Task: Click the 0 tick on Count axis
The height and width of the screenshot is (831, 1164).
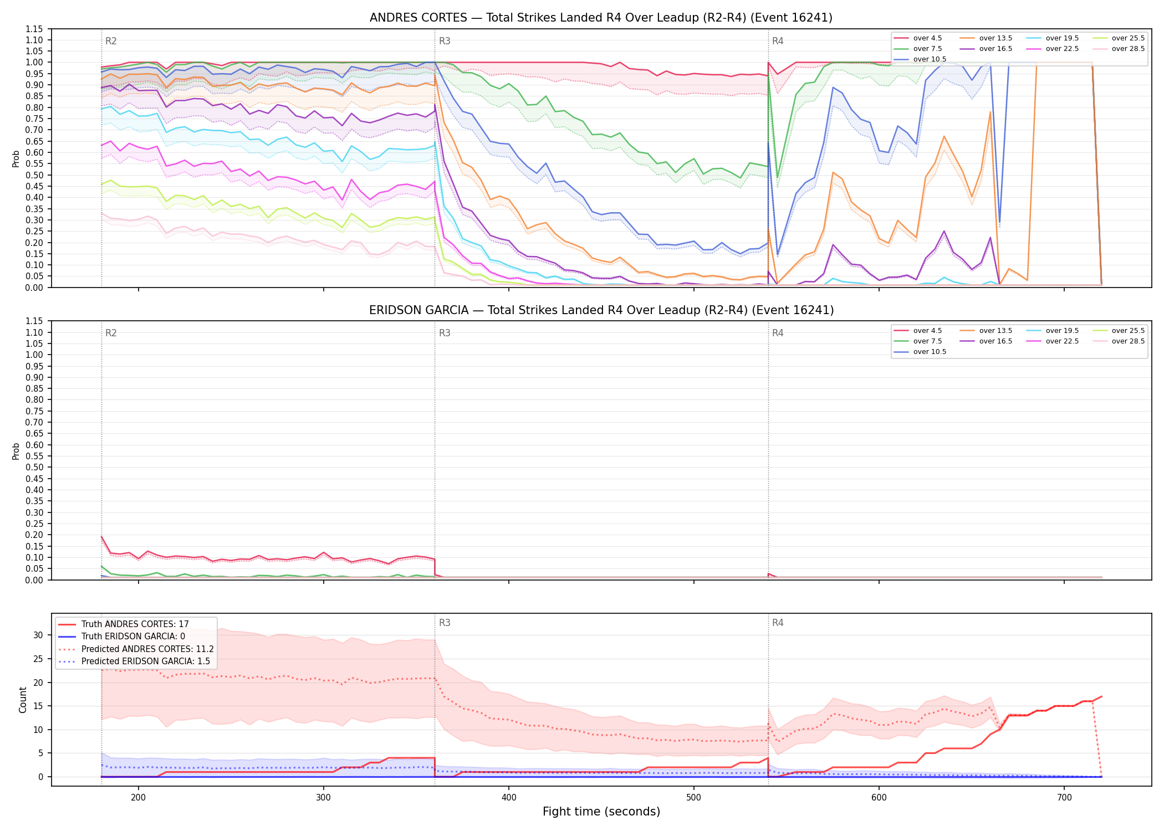Action: [41, 777]
